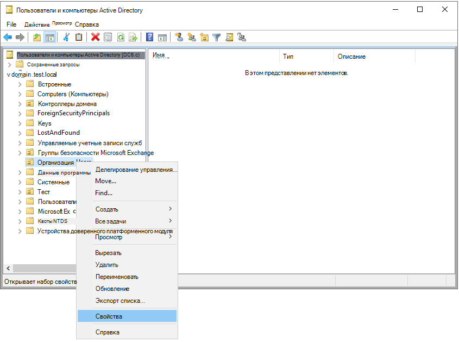Expand Данные программы node arrow
Image resolution: width=459 pixels, height=342 pixels.
click(x=20, y=172)
